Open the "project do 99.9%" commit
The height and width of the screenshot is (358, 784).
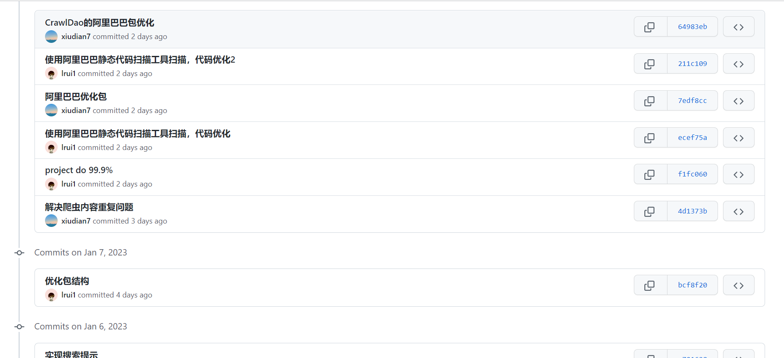pyautogui.click(x=79, y=170)
